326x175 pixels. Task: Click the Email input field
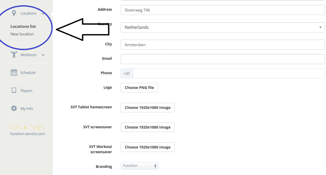(223, 59)
